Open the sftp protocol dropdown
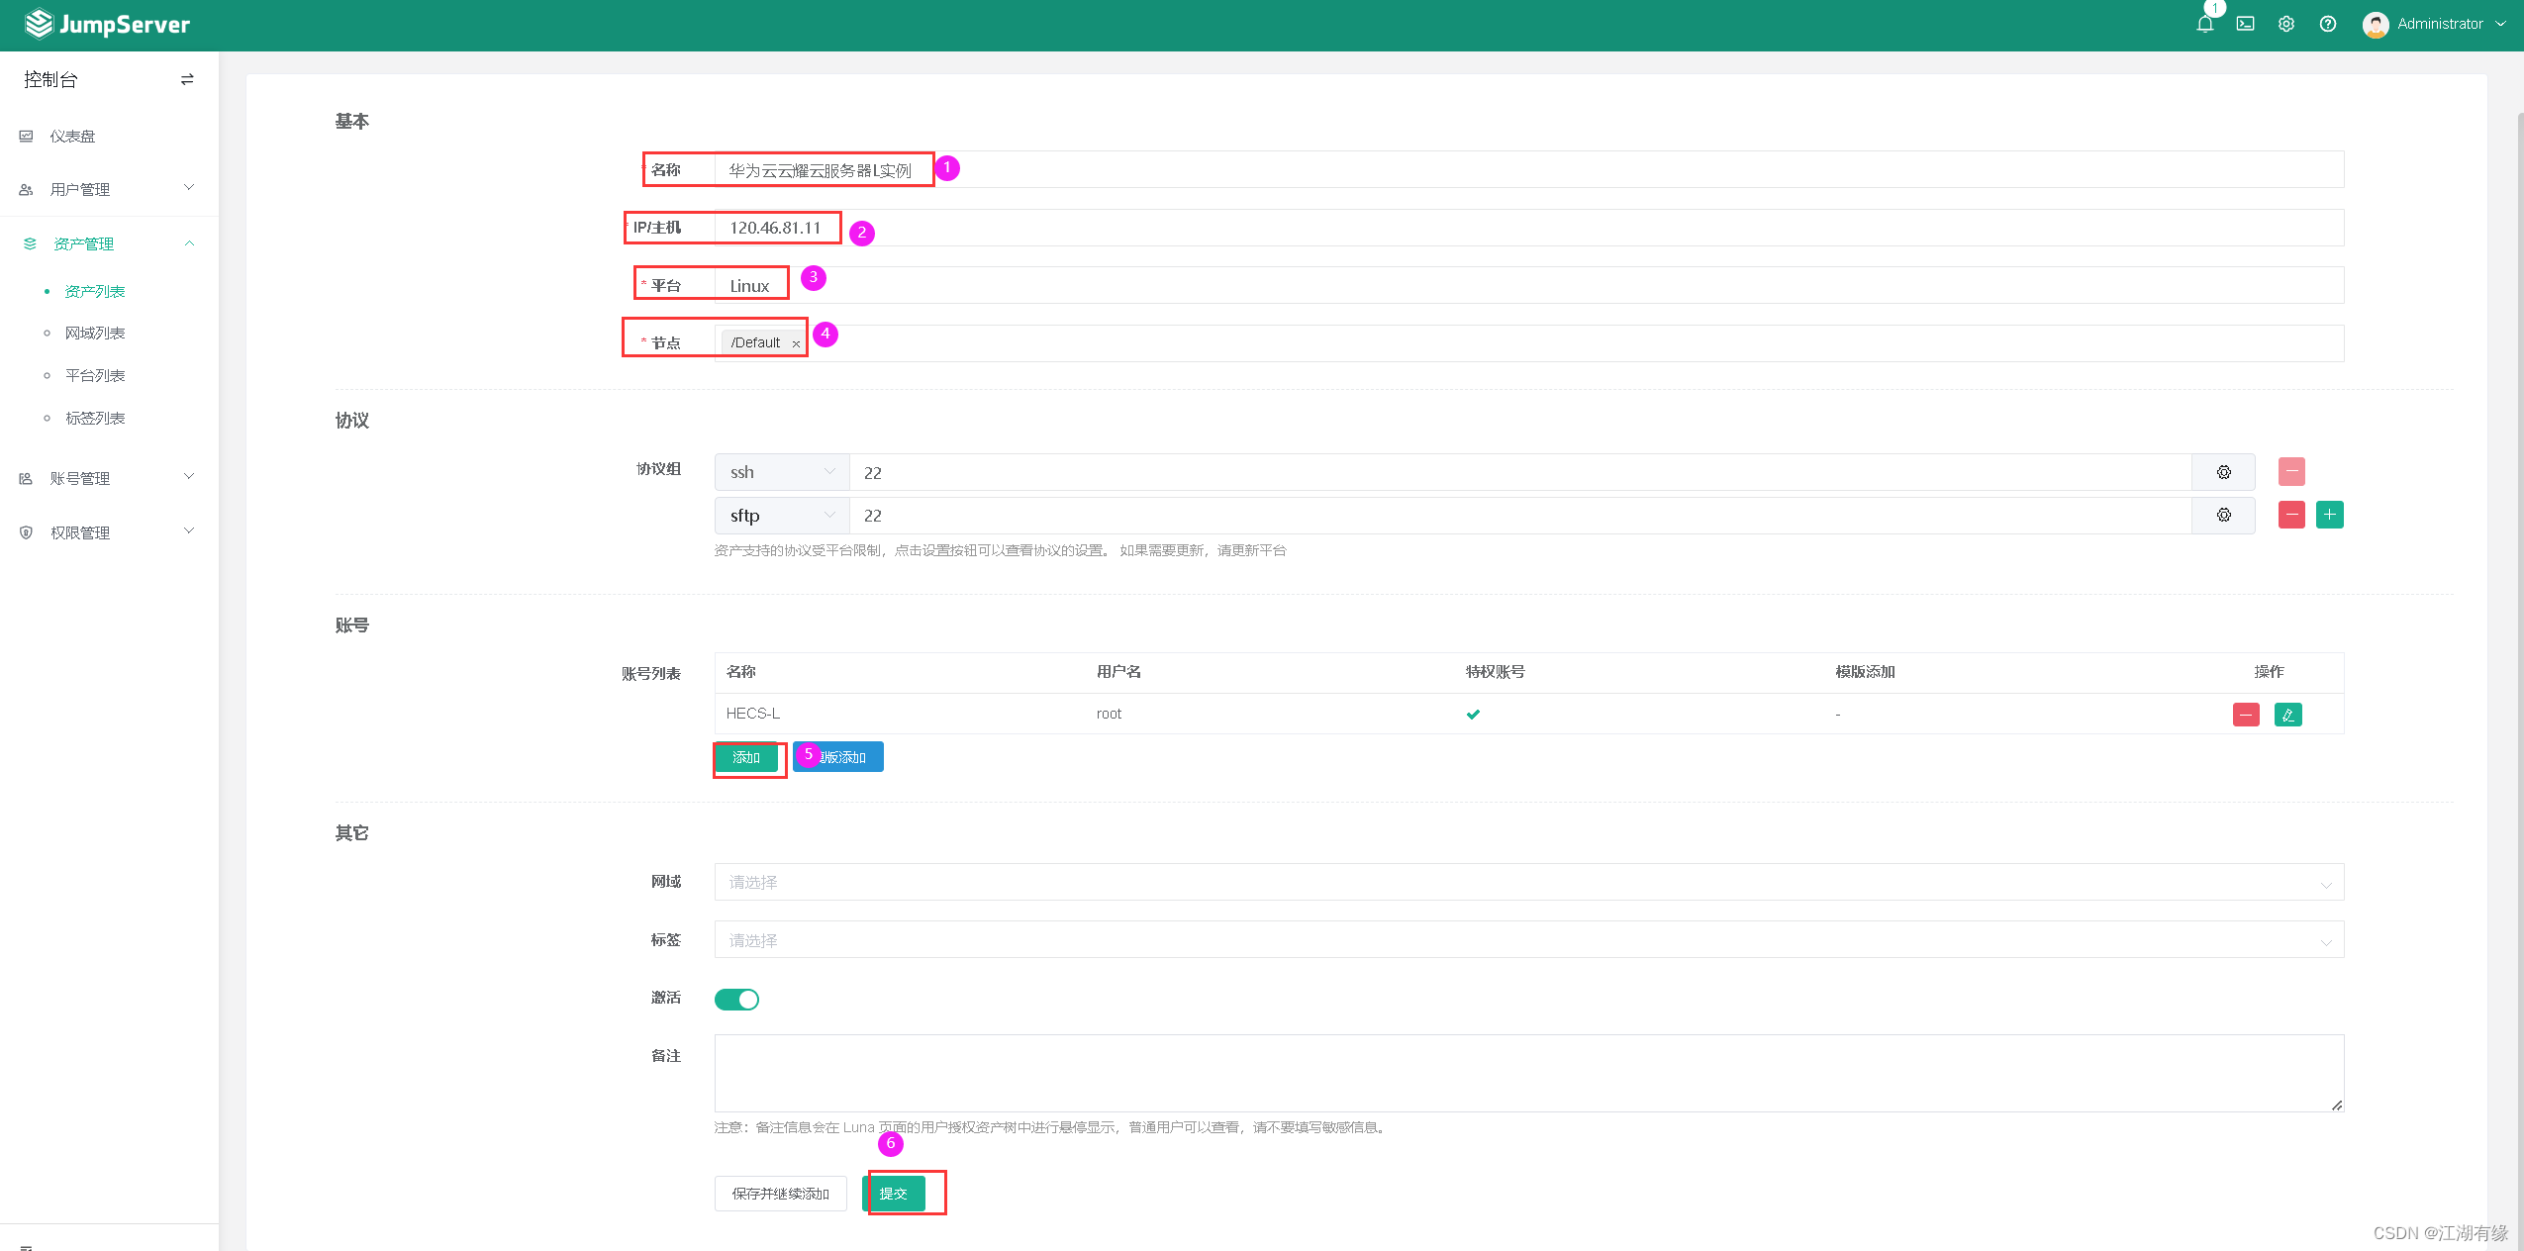2524x1251 pixels. click(781, 516)
